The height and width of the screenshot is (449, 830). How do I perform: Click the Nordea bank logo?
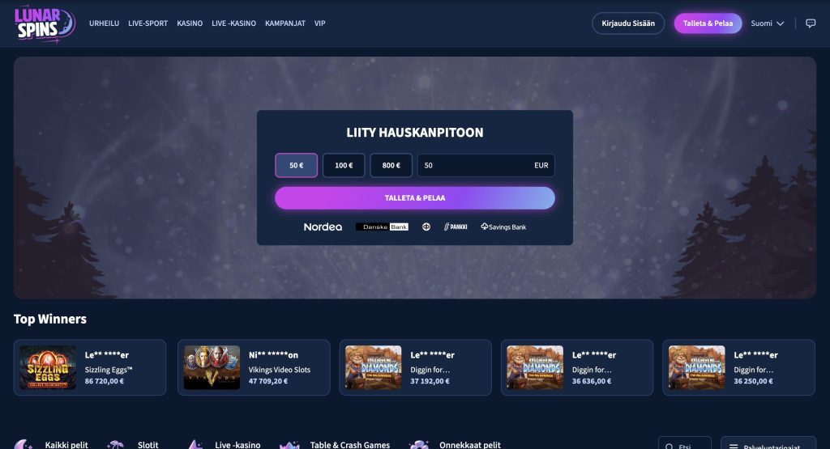(x=323, y=227)
